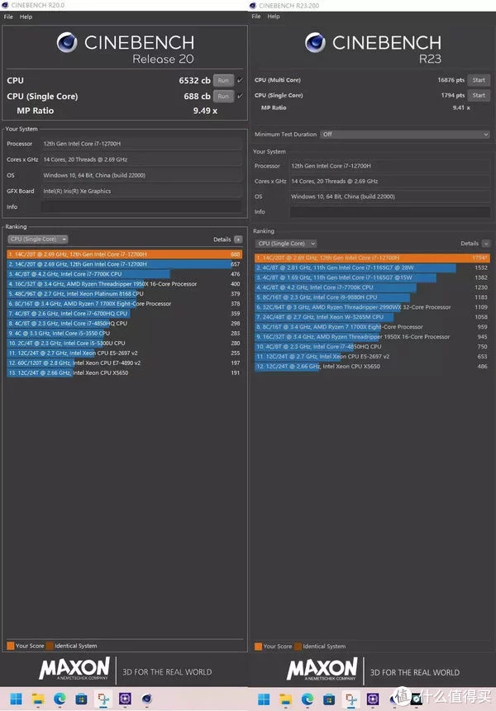
Task: Select R20 row Xeon CPU E7-4890 v2
Action: tap(124, 363)
